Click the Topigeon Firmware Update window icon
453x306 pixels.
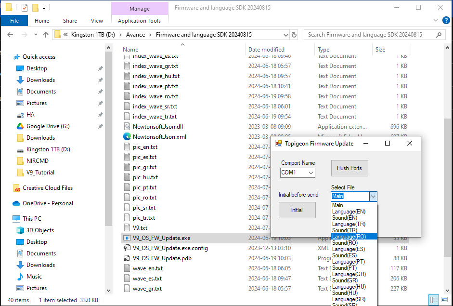[x=279, y=143]
